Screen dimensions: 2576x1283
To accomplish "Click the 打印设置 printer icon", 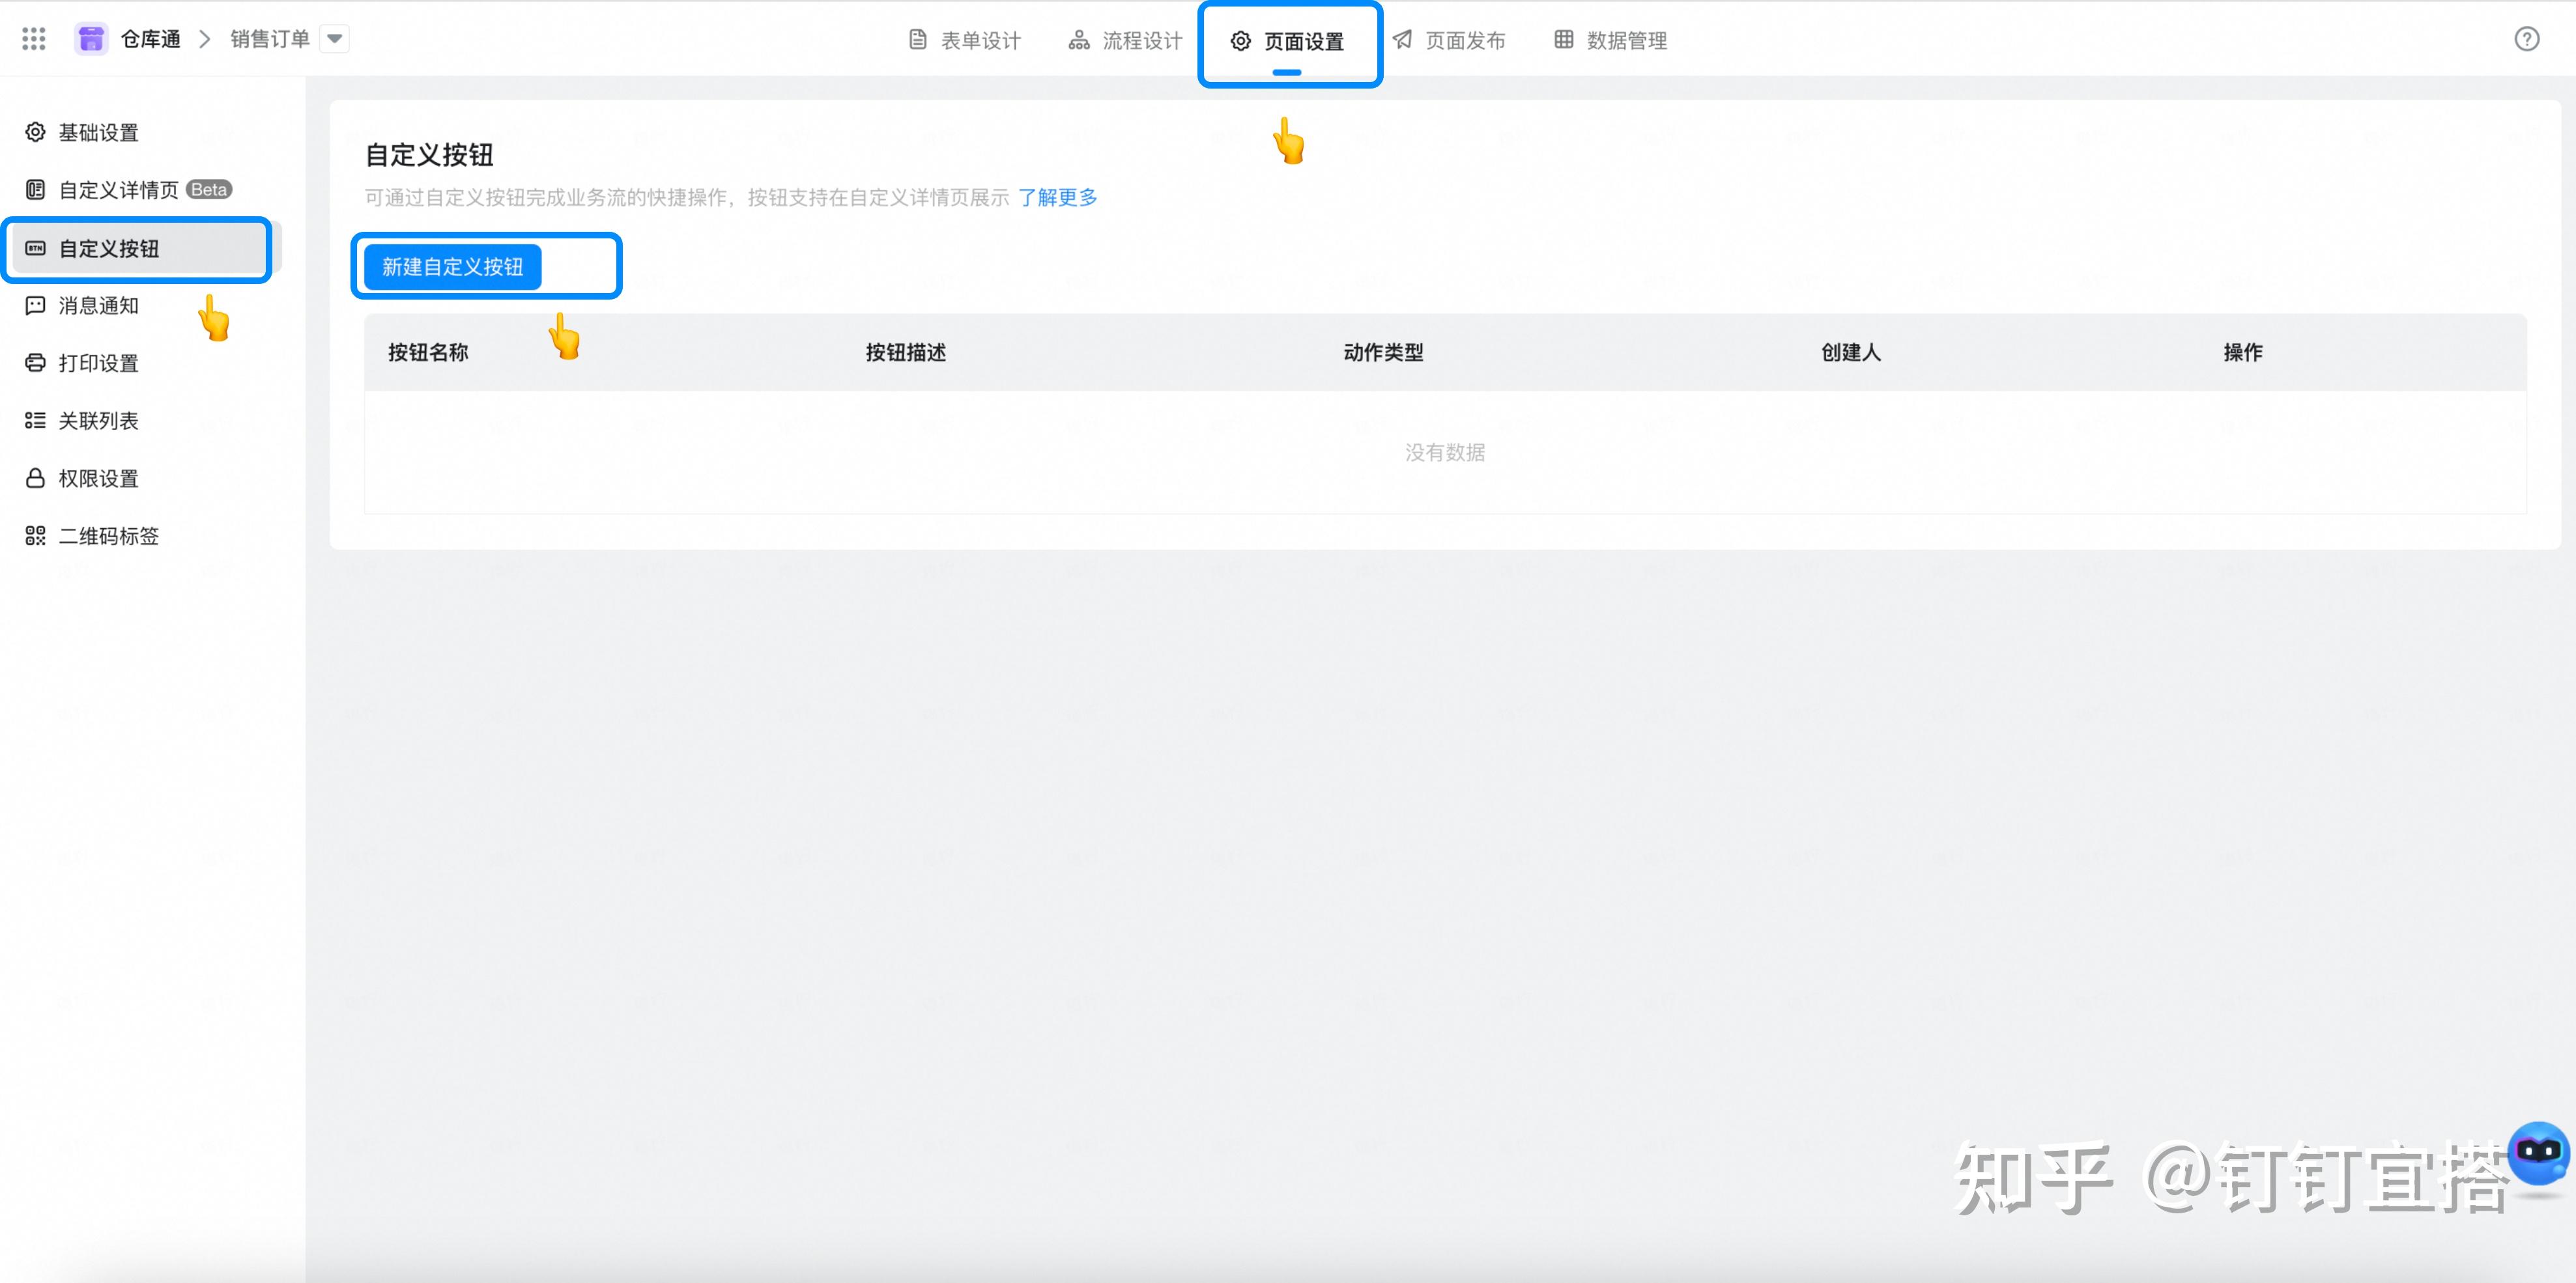I will click(x=35, y=363).
